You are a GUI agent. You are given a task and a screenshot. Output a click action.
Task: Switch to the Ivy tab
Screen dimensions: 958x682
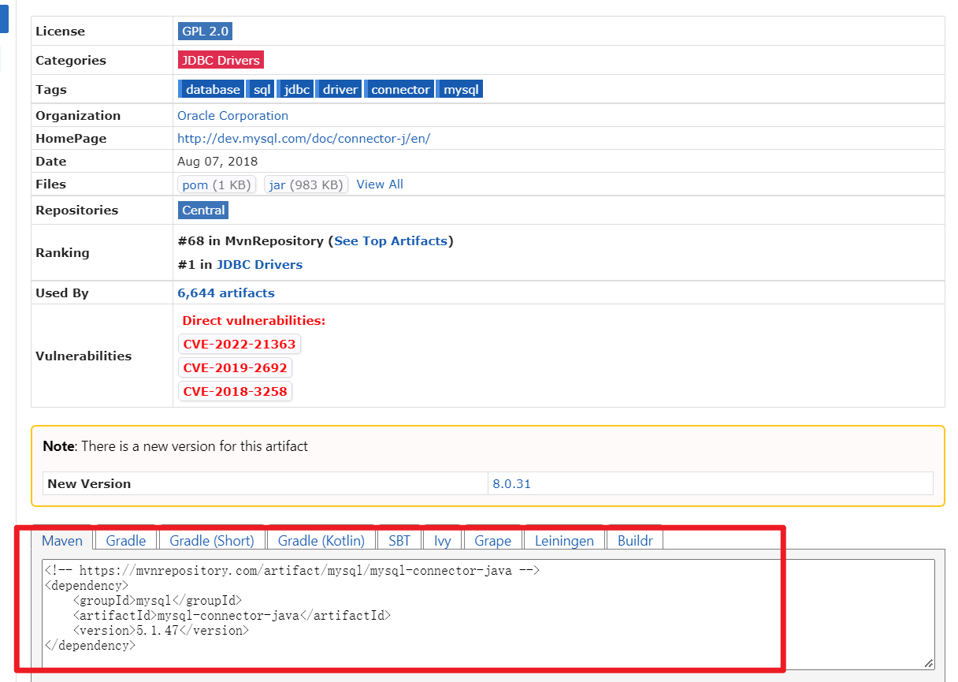(443, 540)
